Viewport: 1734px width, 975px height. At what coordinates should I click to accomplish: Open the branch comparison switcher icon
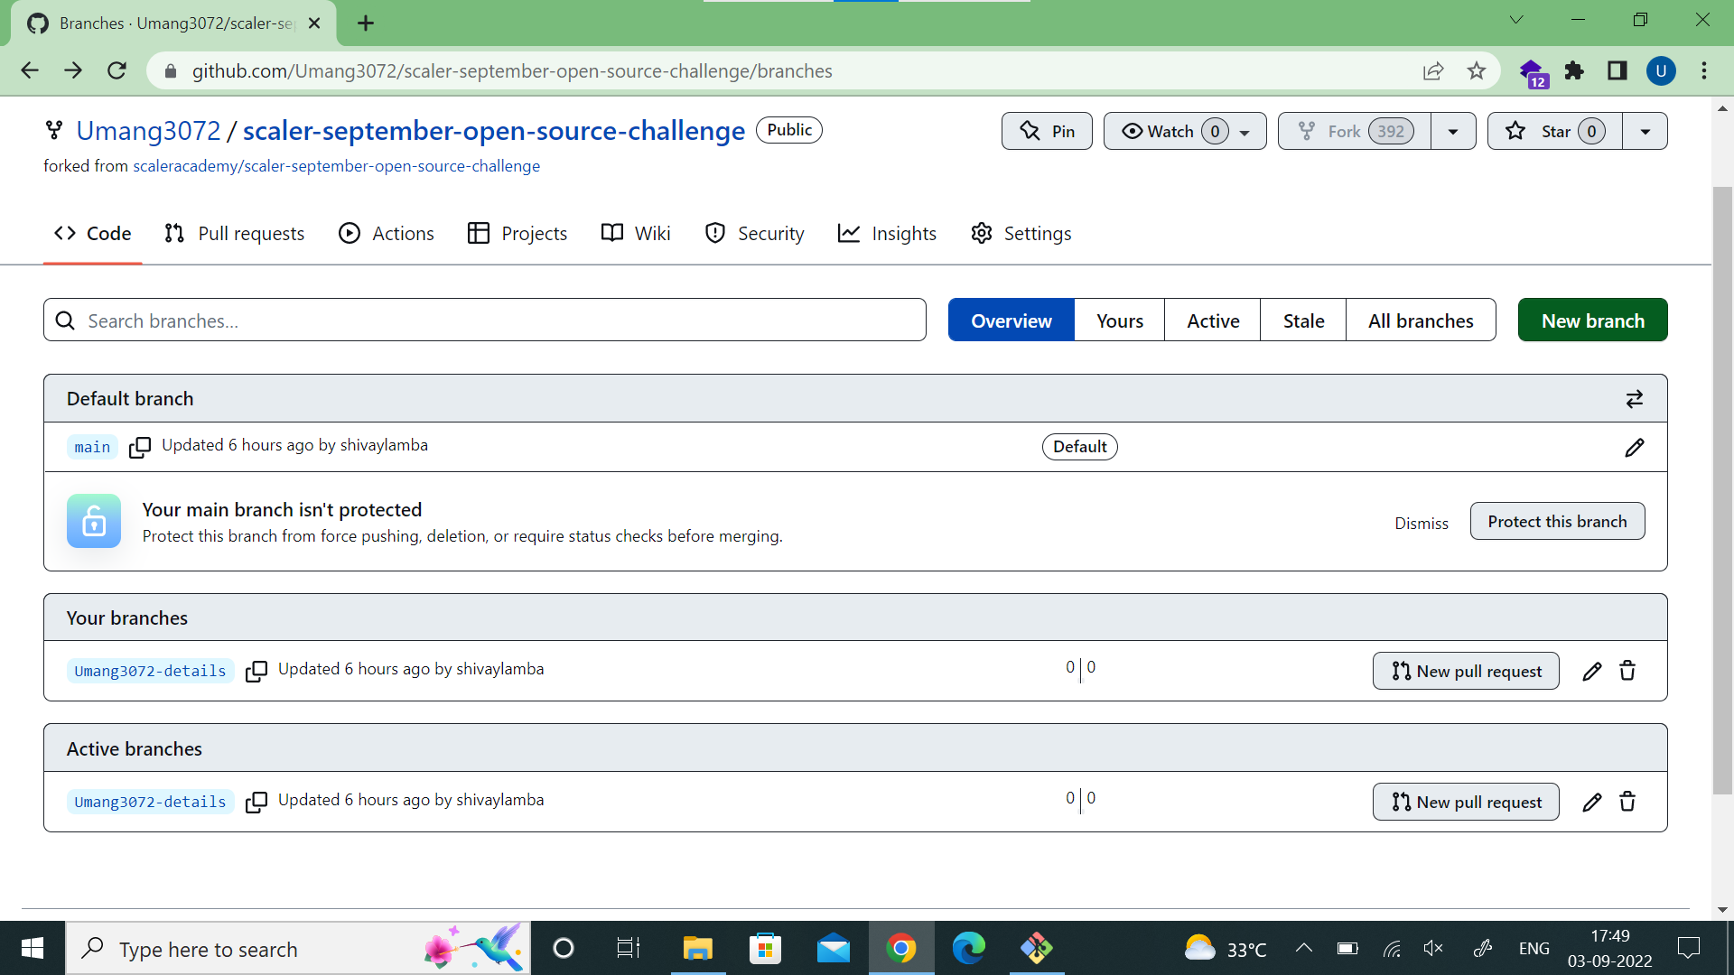coord(1635,398)
